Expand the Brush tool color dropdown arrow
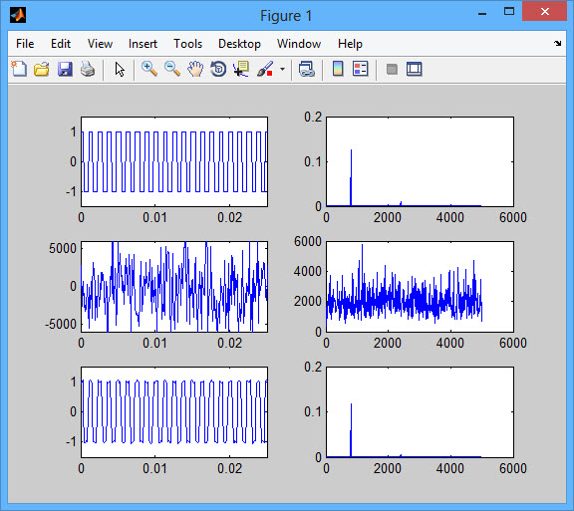The image size is (574, 511). [x=282, y=69]
